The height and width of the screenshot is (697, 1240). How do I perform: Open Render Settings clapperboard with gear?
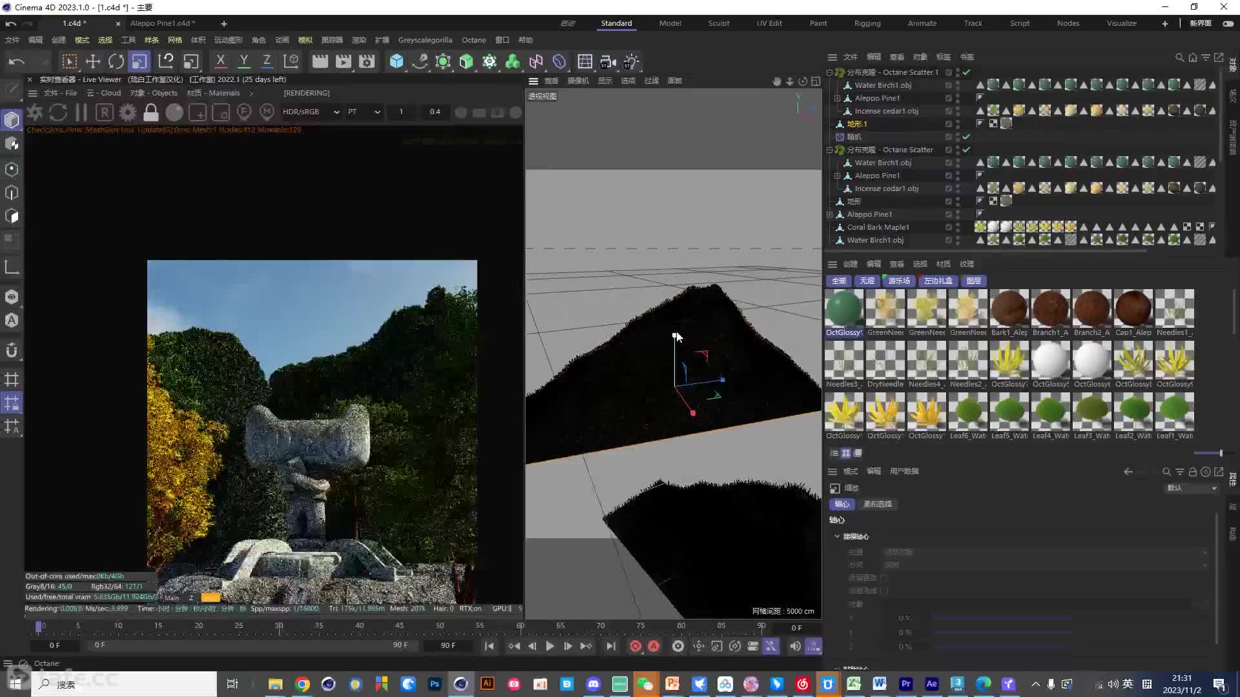pyautogui.click(x=367, y=61)
